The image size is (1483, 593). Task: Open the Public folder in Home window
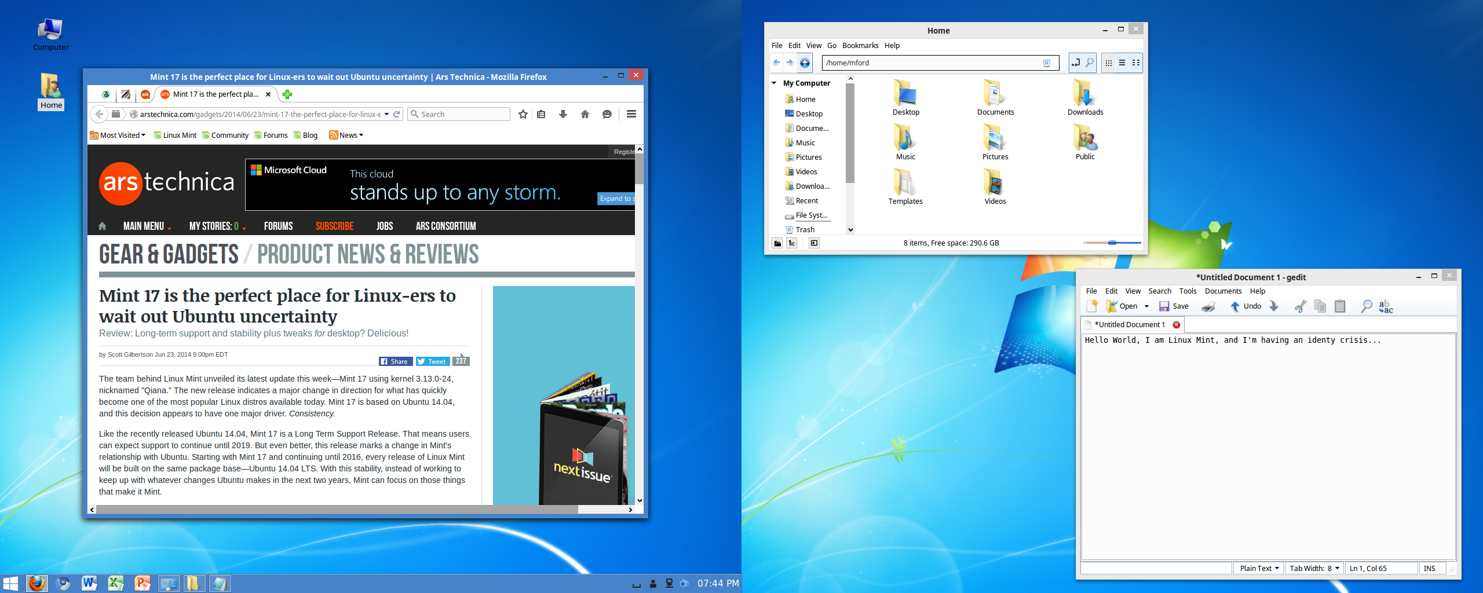pyautogui.click(x=1085, y=142)
